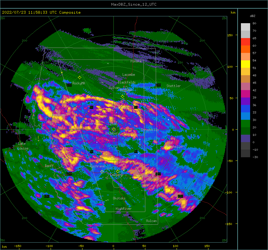Click the Cochrane label
Image resolution: width=268 pixels, height=250 pixels.
tap(97, 166)
